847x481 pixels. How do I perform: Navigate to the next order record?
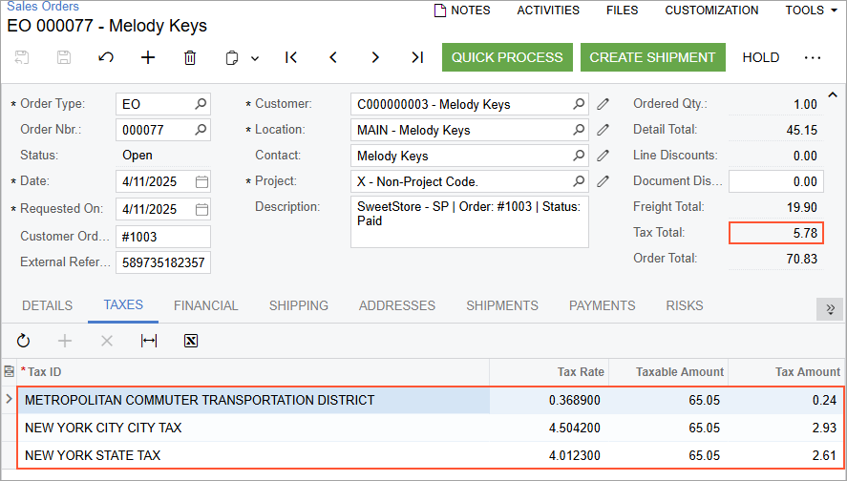click(375, 57)
